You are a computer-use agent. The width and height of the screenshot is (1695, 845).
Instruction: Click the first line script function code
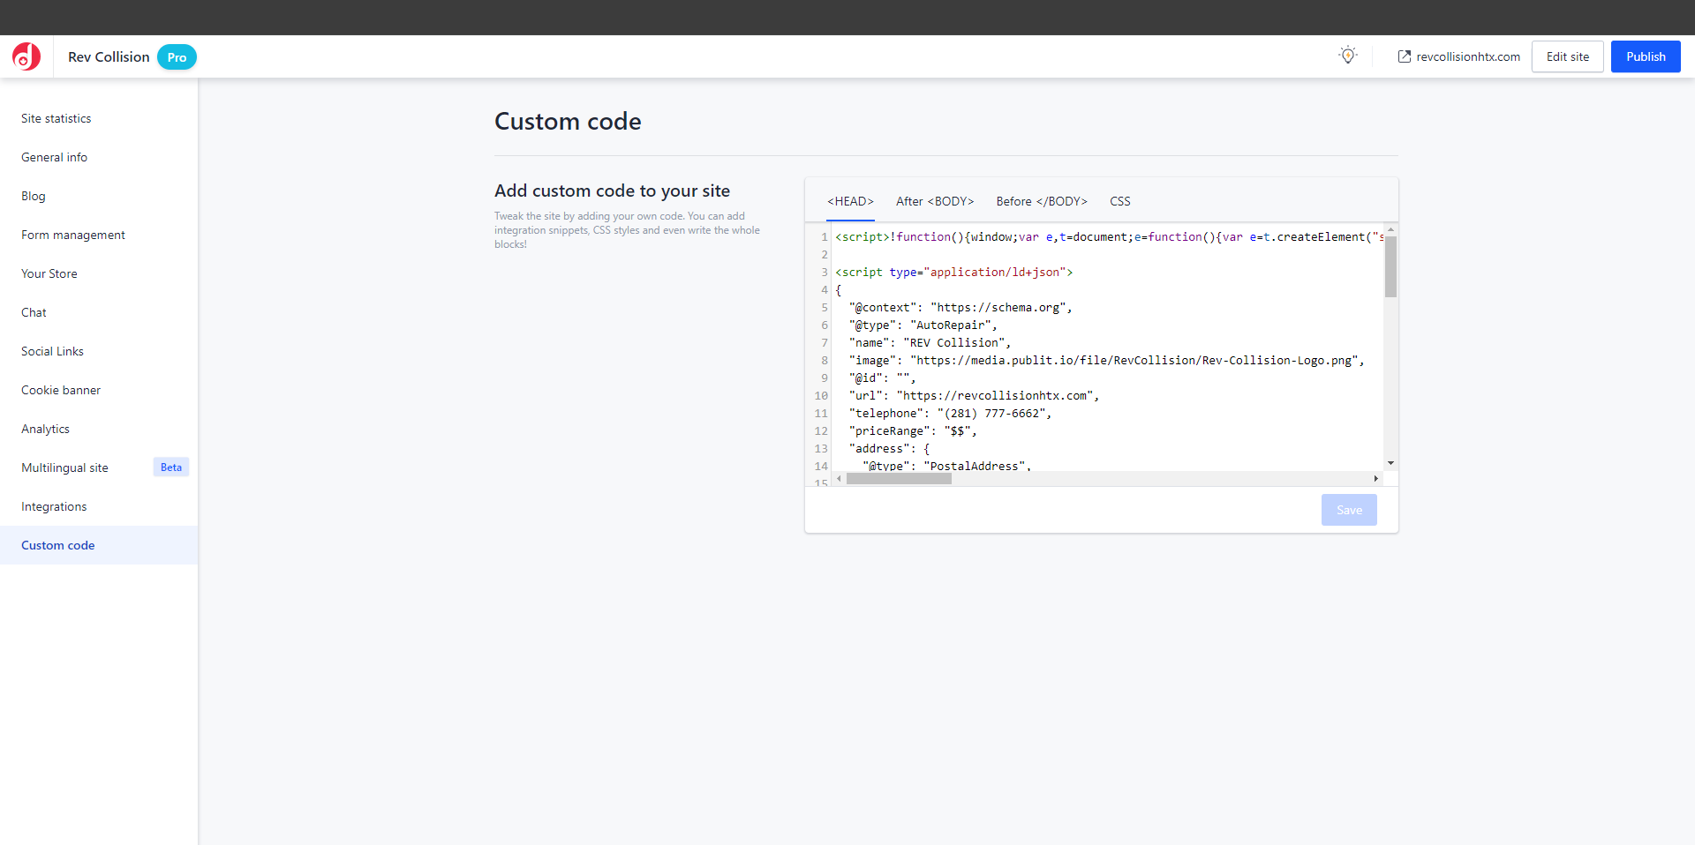click(1109, 237)
